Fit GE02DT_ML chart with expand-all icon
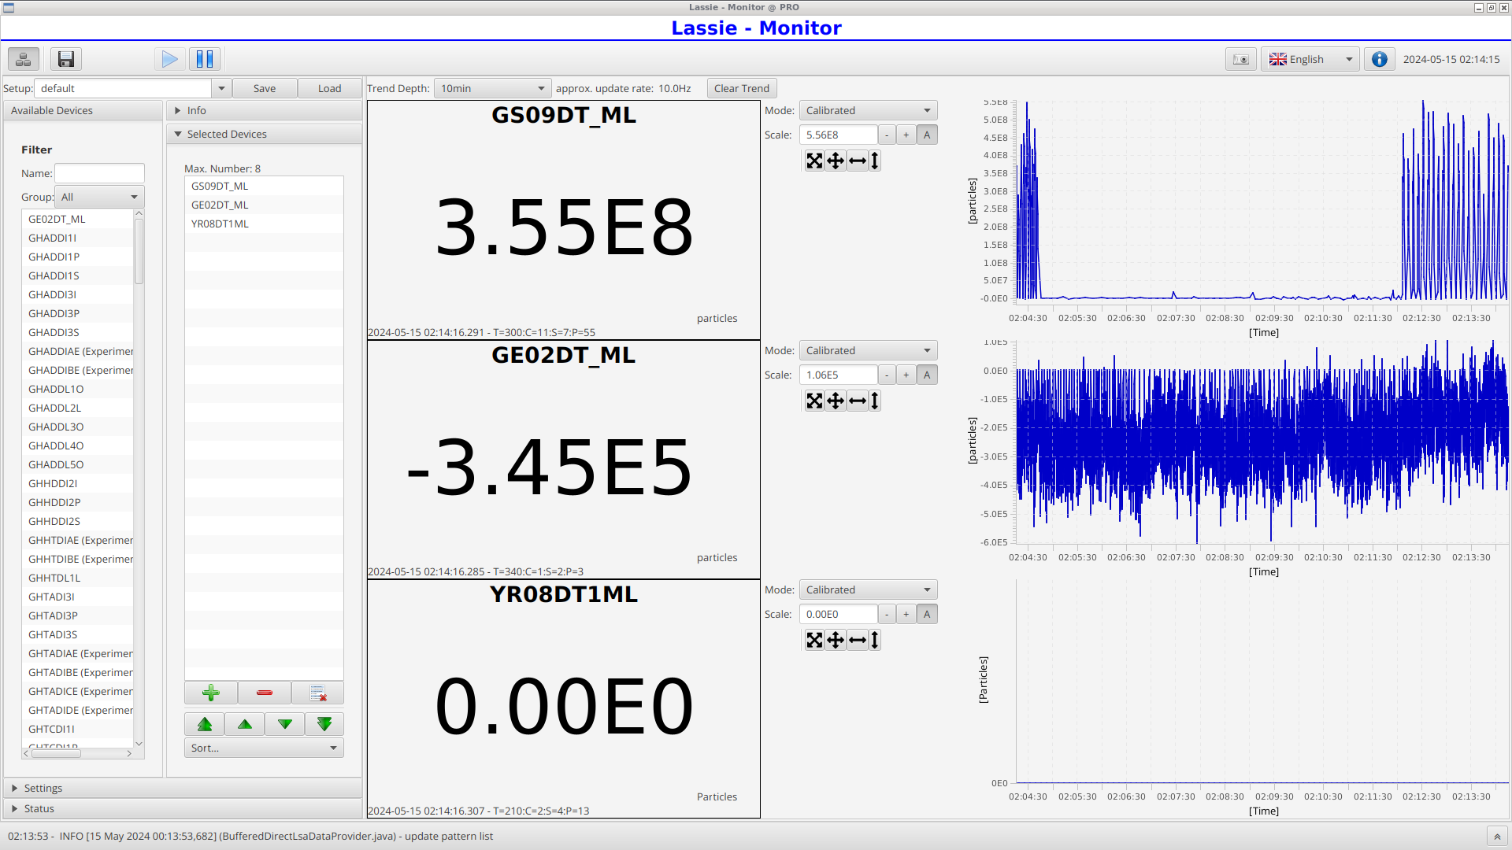The width and height of the screenshot is (1512, 850). (814, 401)
